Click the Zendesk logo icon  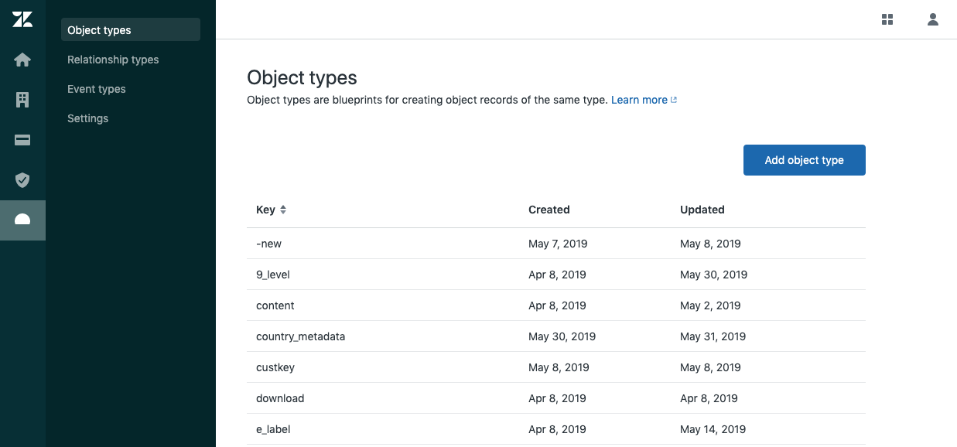click(x=22, y=19)
